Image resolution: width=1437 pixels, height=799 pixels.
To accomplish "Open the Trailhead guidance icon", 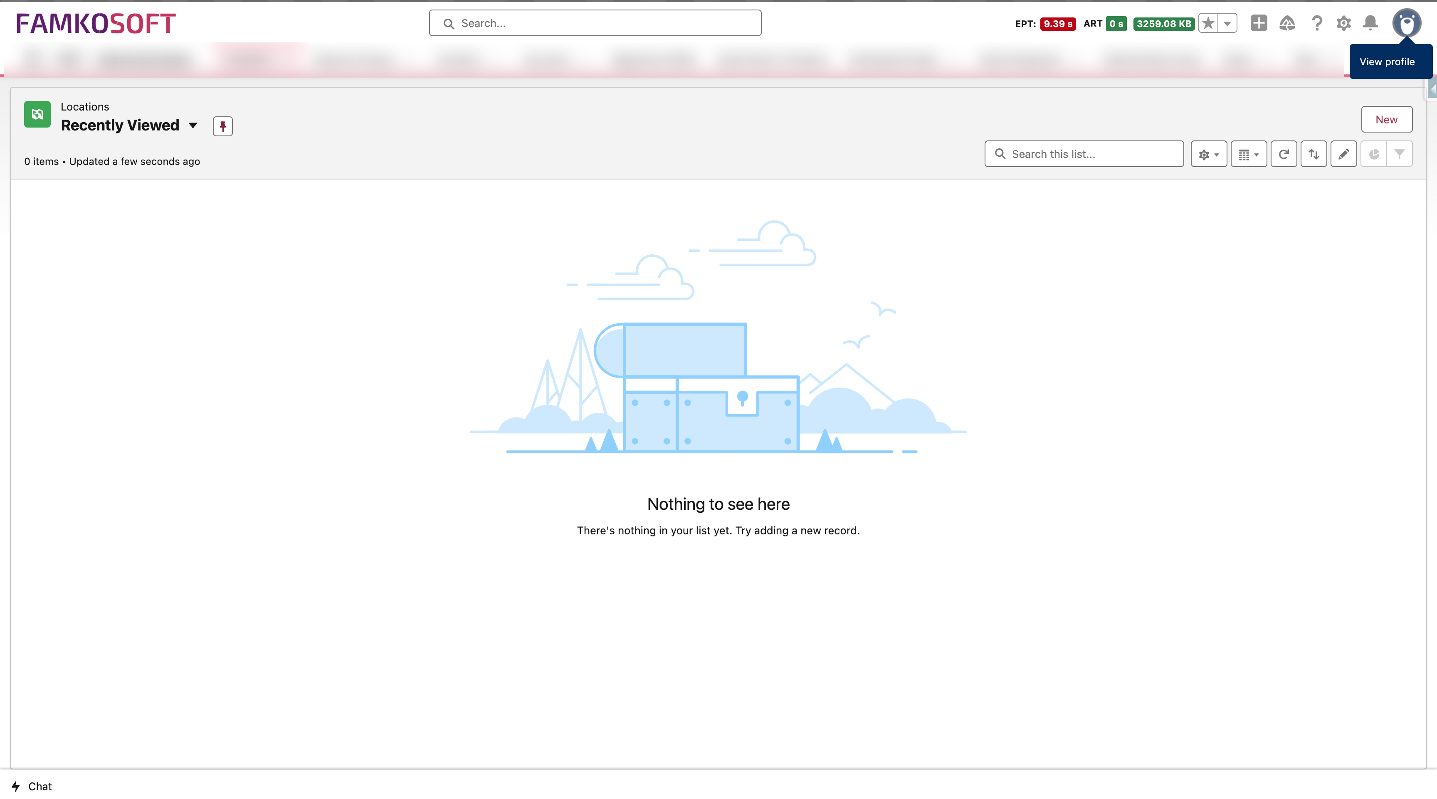I will (x=1287, y=23).
